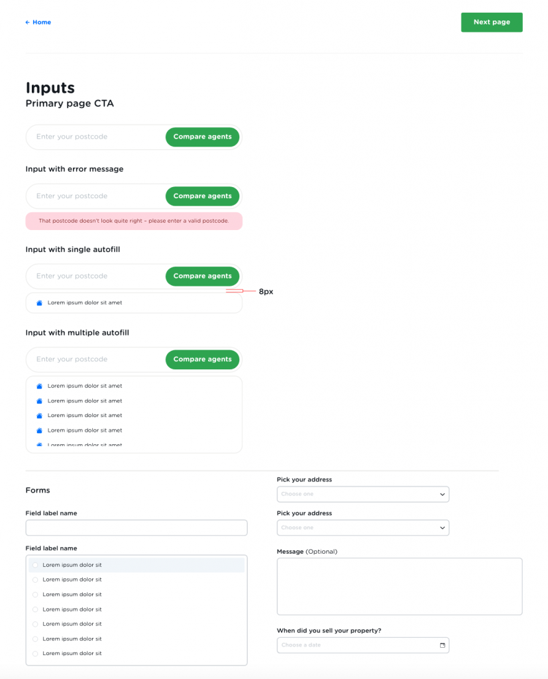
Task: Click Compare agents in Primary page CTA
Action: point(202,137)
